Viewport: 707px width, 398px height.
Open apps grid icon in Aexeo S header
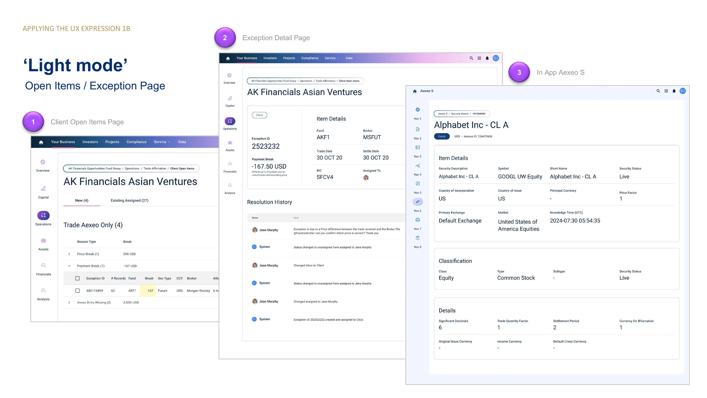point(666,91)
